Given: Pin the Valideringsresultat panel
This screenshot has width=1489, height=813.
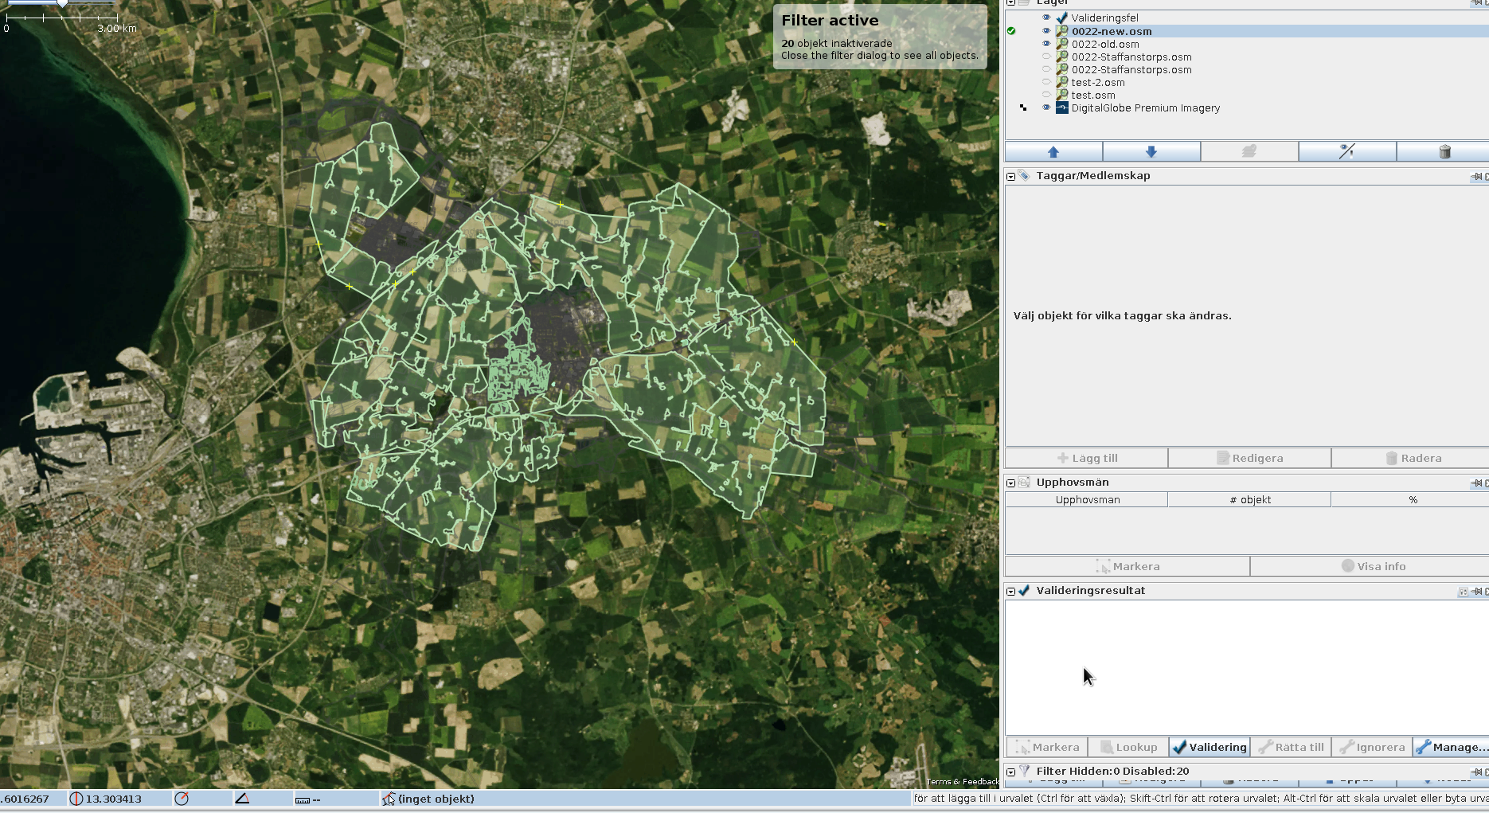Looking at the screenshot, I should click(x=1477, y=592).
